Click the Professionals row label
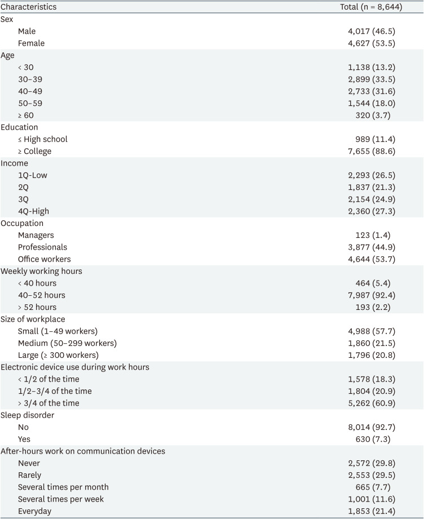 [42, 247]
